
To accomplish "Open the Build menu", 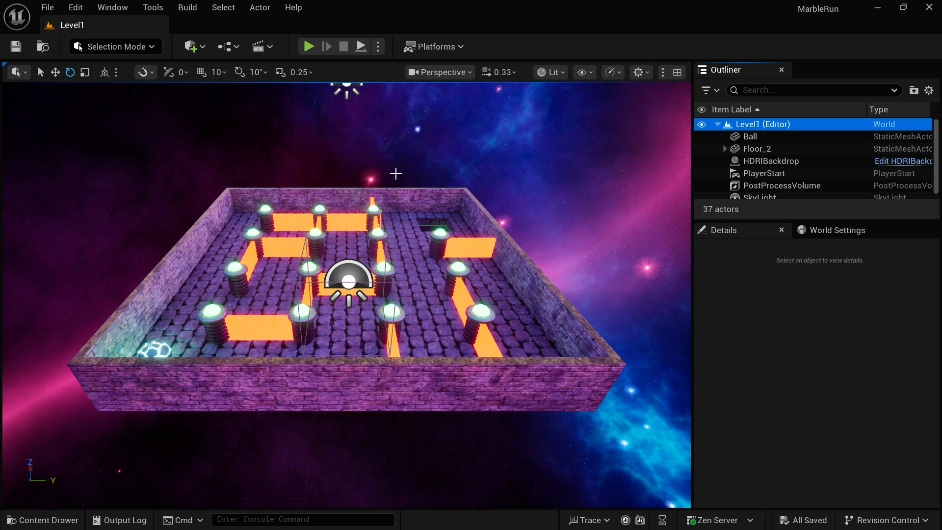I will (x=187, y=7).
